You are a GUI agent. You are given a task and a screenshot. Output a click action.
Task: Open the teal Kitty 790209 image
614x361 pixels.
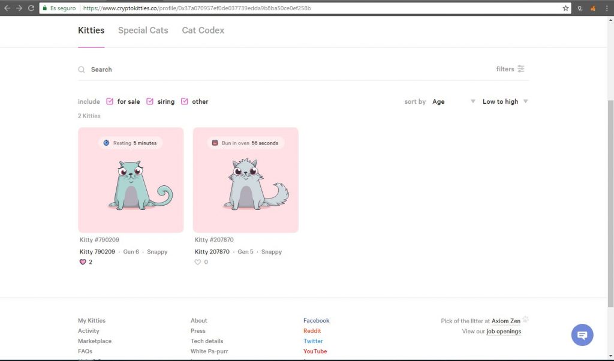pyautogui.click(x=131, y=180)
